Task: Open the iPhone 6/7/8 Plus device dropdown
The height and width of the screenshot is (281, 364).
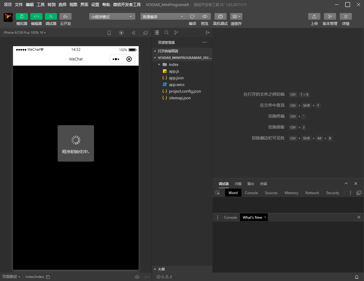Action: click(25, 33)
